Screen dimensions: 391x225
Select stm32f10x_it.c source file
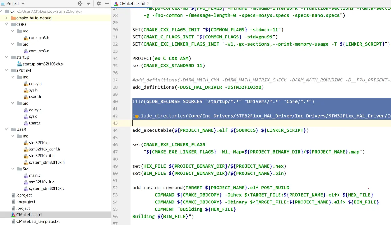point(42,182)
